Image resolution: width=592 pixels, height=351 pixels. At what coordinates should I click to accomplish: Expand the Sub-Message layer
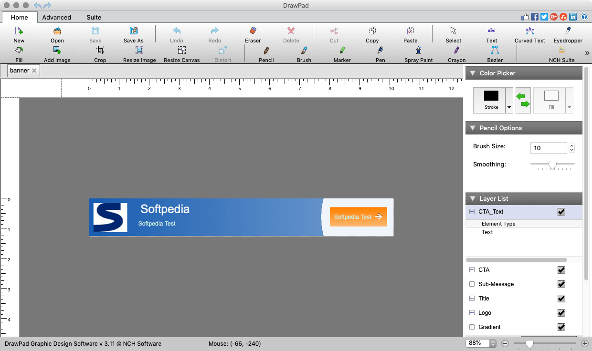coord(472,284)
